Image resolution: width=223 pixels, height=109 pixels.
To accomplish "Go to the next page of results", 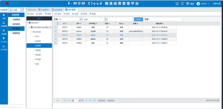I will 86,101.
